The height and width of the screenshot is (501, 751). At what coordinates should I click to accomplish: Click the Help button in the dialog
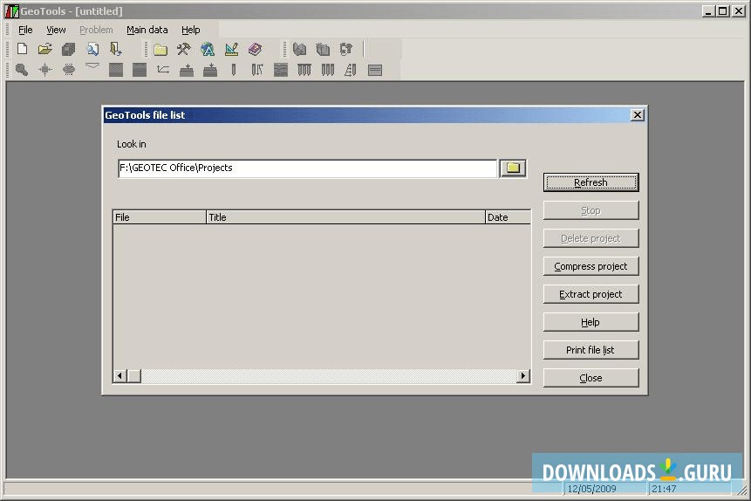click(x=591, y=322)
